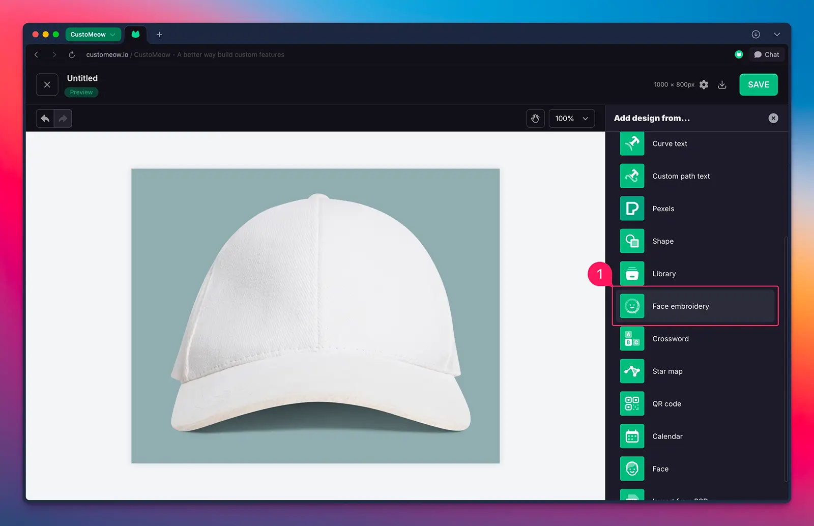Choose the Calendar design icon
Image resolution: width=814 pixels, height=526 pixels.
(x=632, y=436)
